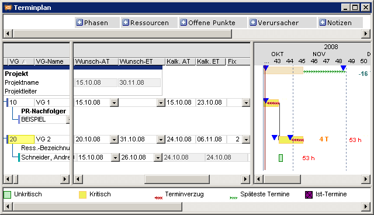Open Wunsch-AT dropdown in Schneider row

115,158
